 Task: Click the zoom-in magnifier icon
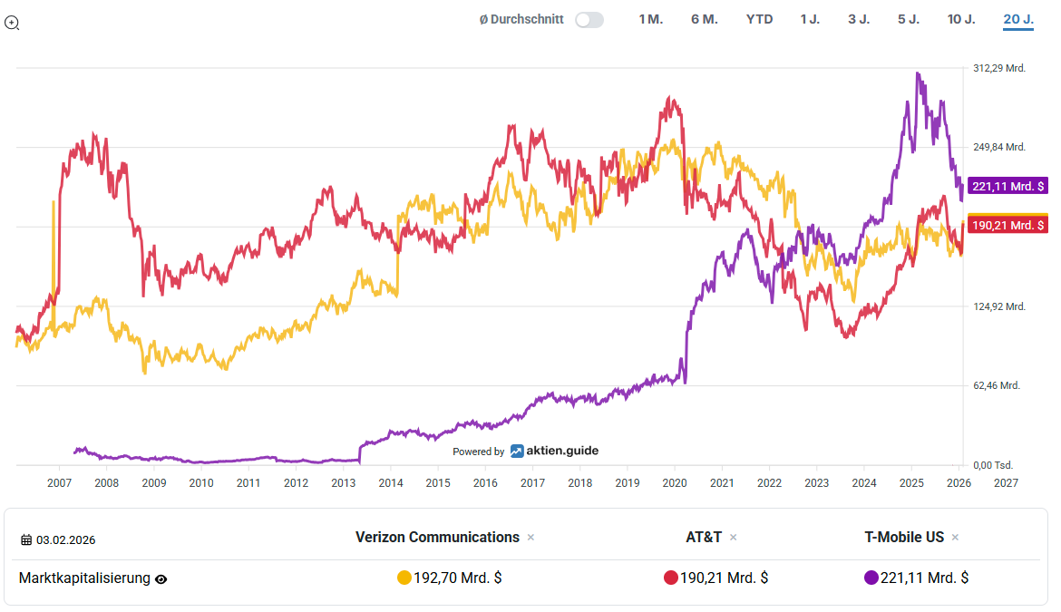coord(12,23)
